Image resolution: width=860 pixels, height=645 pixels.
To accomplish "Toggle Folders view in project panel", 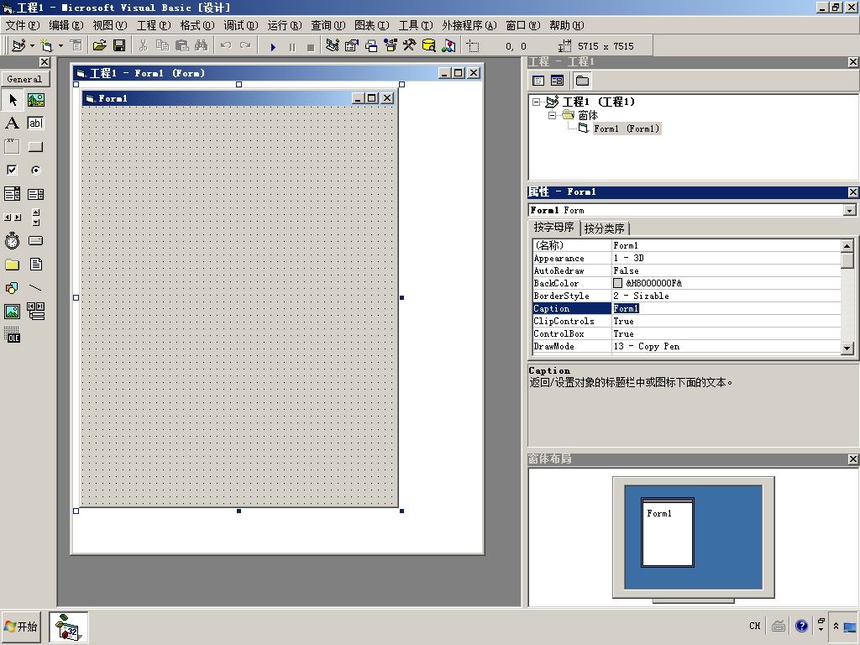I will (x=583, y=81).
